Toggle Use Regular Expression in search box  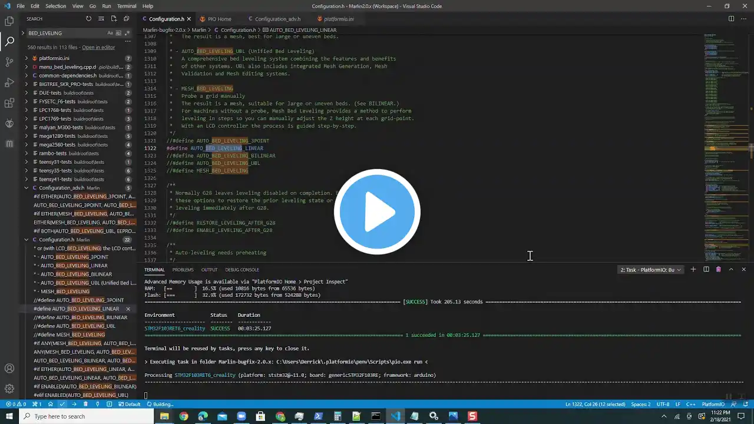point(127,33)
